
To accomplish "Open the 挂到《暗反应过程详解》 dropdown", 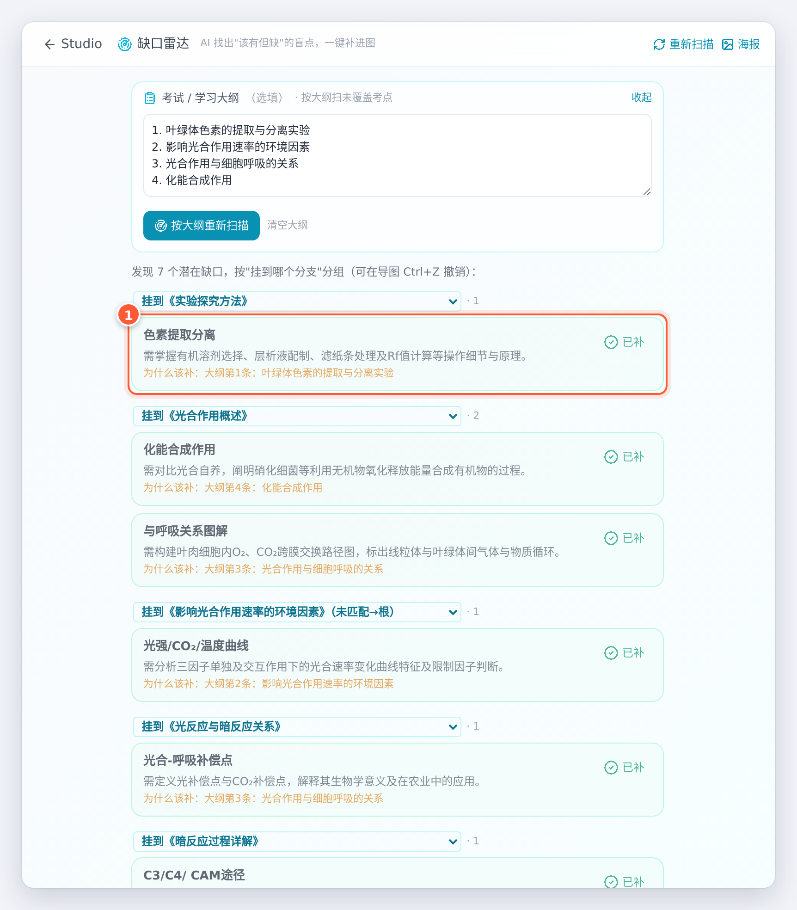I will (x=297, y=841).
